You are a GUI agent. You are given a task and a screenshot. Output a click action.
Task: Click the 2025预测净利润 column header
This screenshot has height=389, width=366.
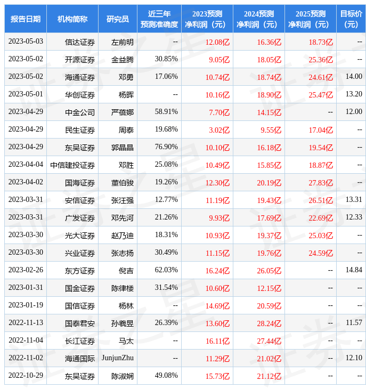pos(311,19)
